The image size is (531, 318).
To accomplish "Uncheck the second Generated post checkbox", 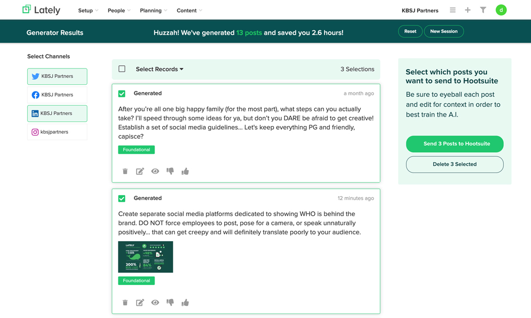I will pyautogui.click(x=122, y=199).
